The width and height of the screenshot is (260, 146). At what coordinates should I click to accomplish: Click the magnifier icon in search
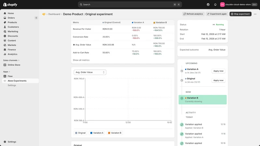tap(81, 5)
